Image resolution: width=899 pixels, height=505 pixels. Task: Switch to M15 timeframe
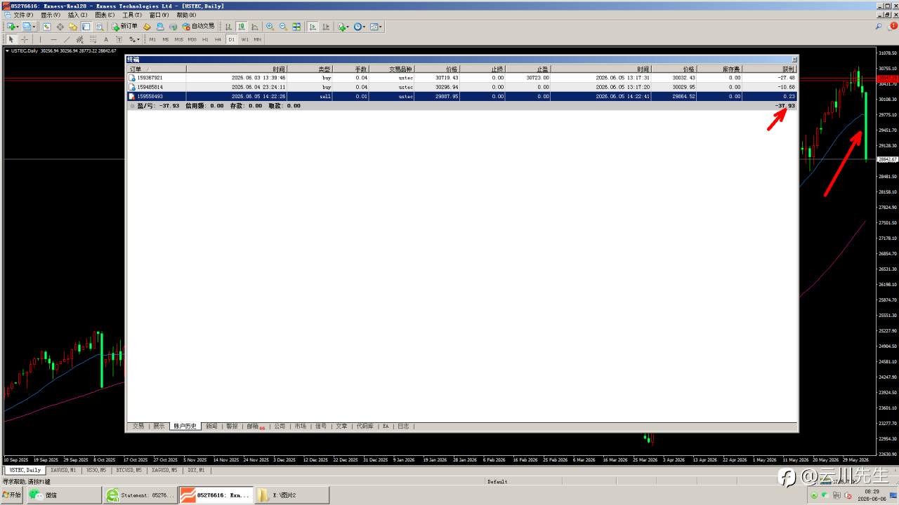(x=179, y=39)
